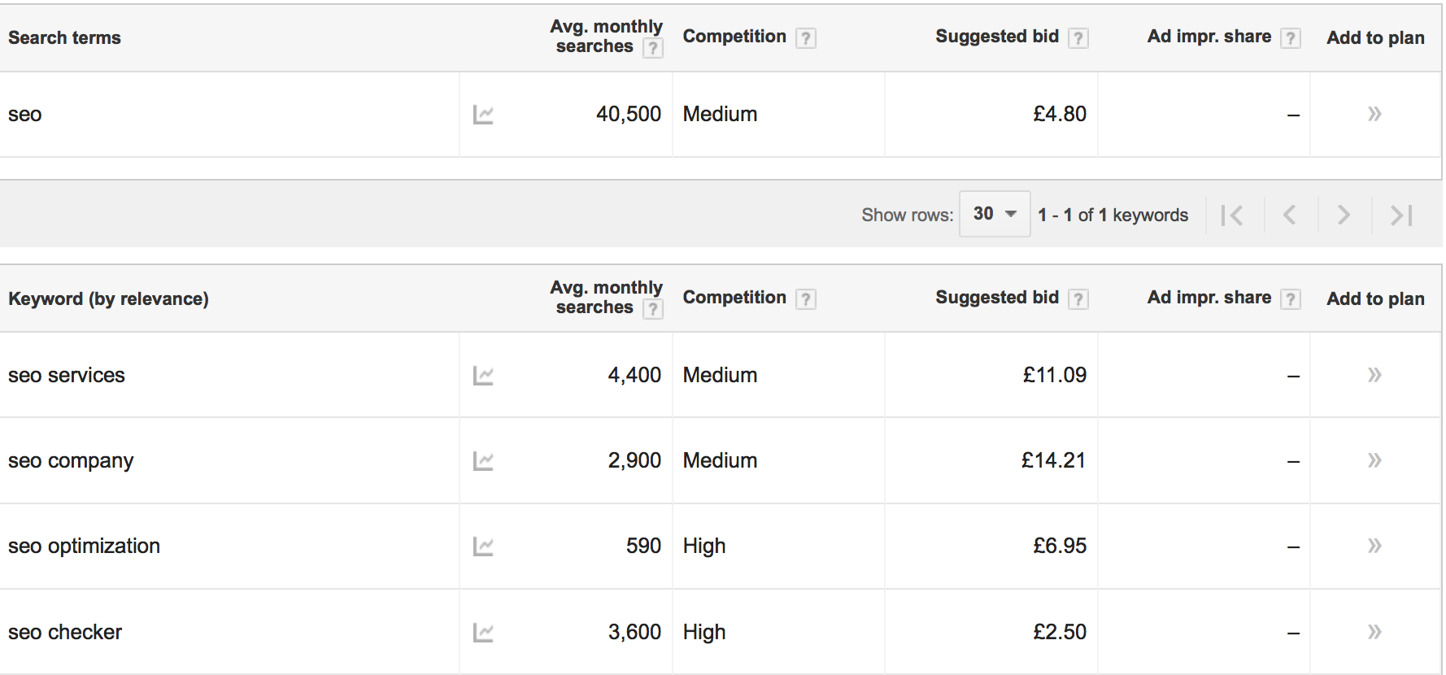
Task: Select the 'seo' search term text
Action: pos(25,115)
